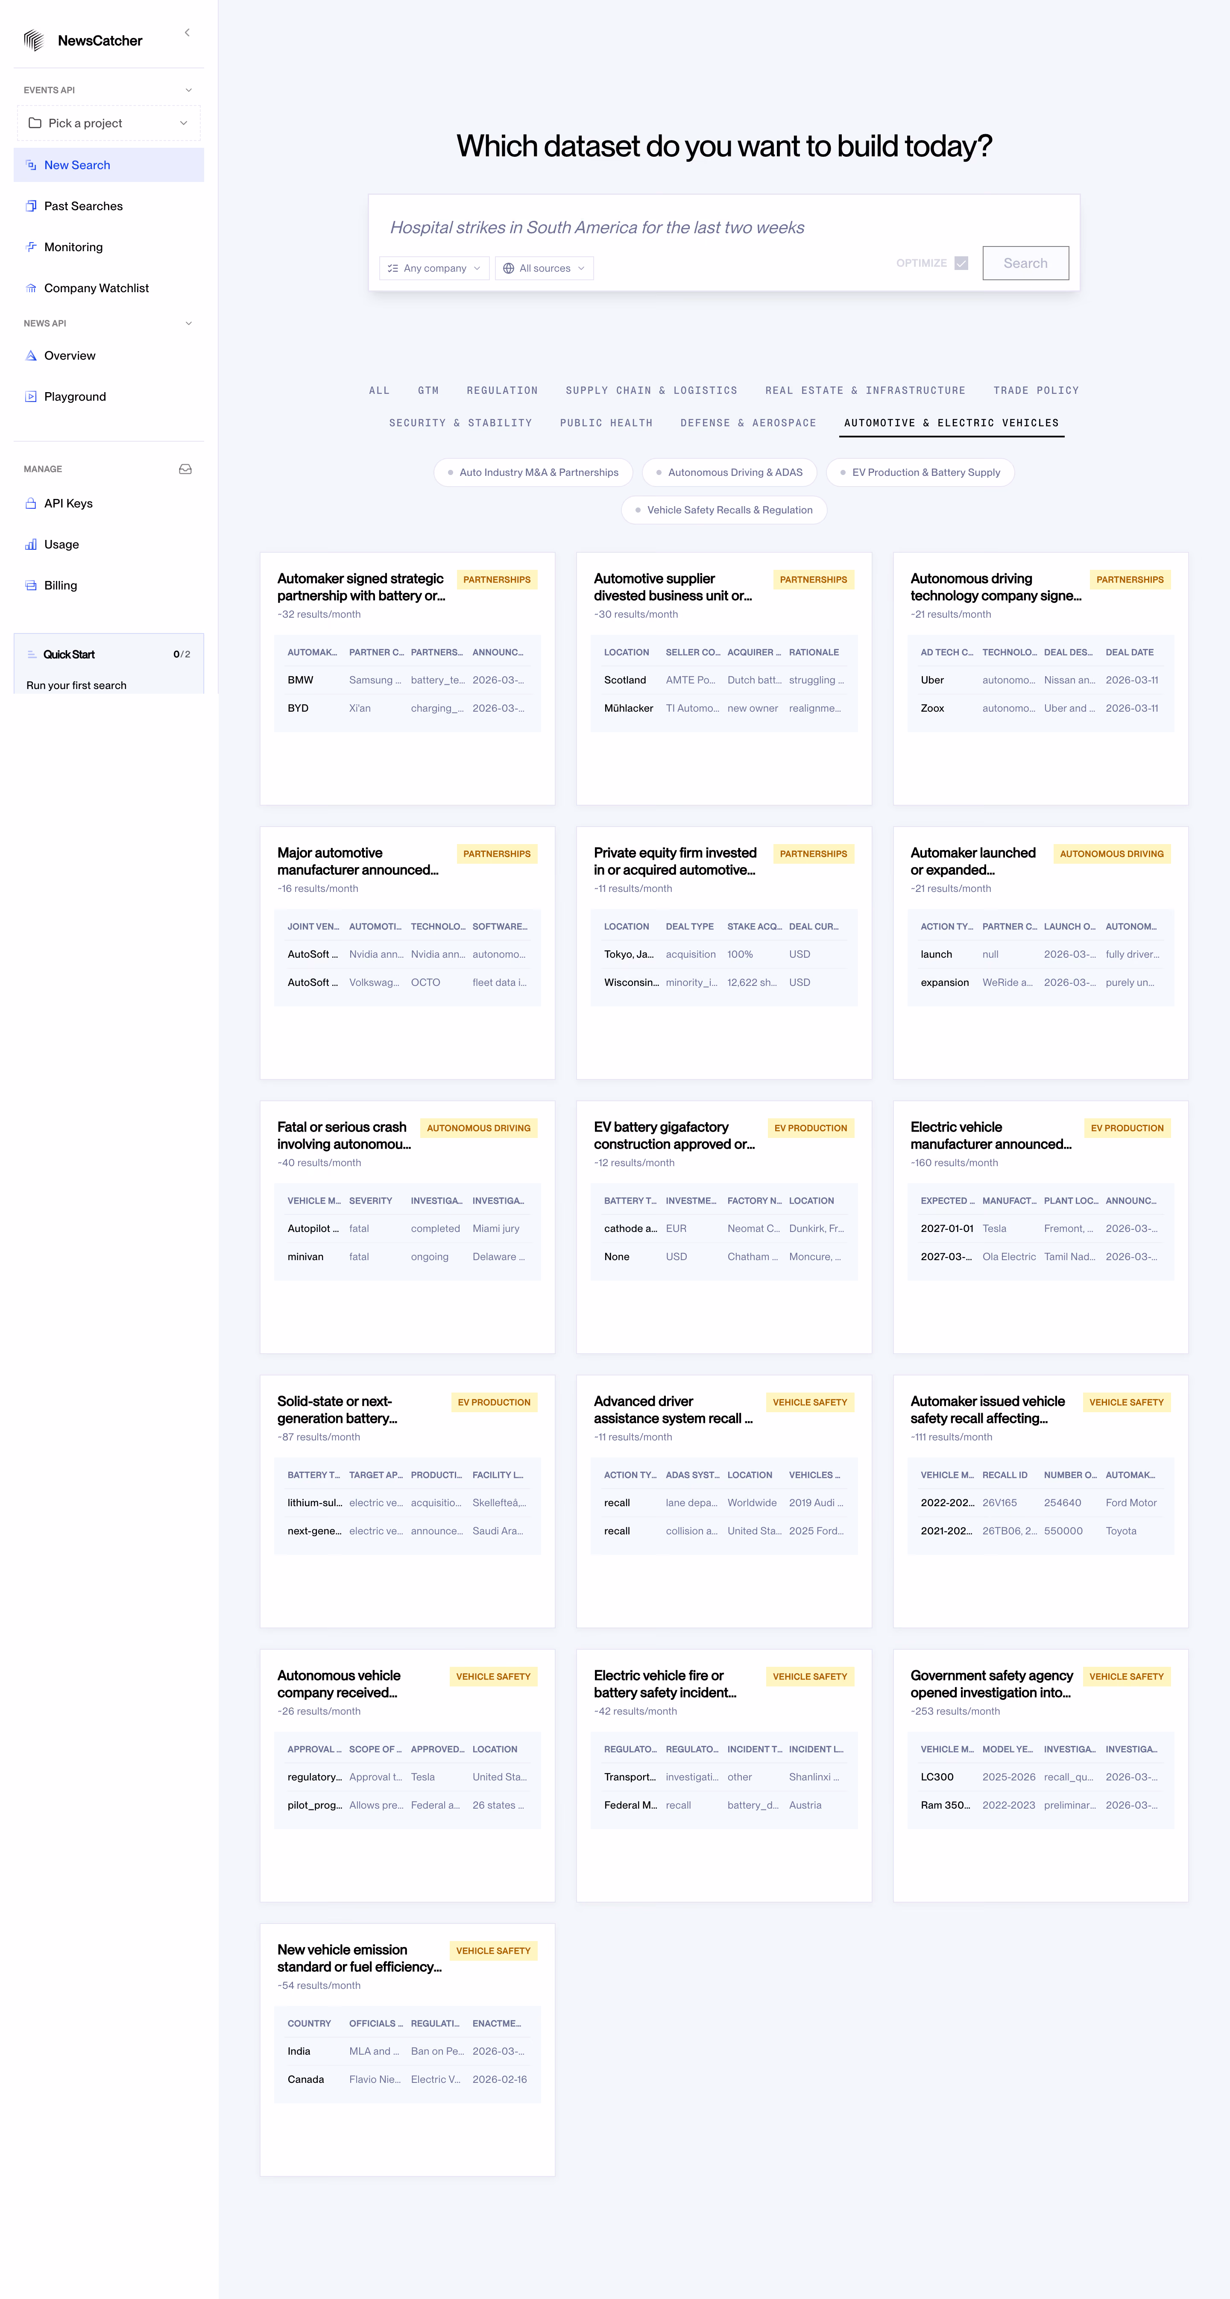Click the Company Watchlist icon
1230x2299 pixels.
[31, 288]
